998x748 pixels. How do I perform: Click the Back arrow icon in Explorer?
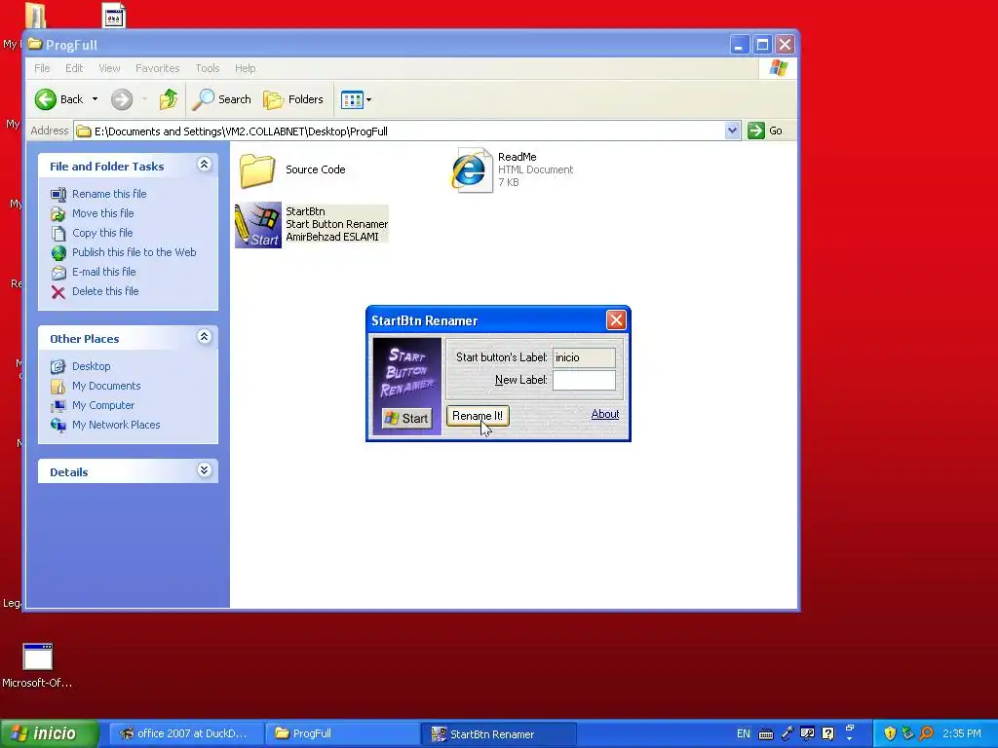click(x=46, y=99)
